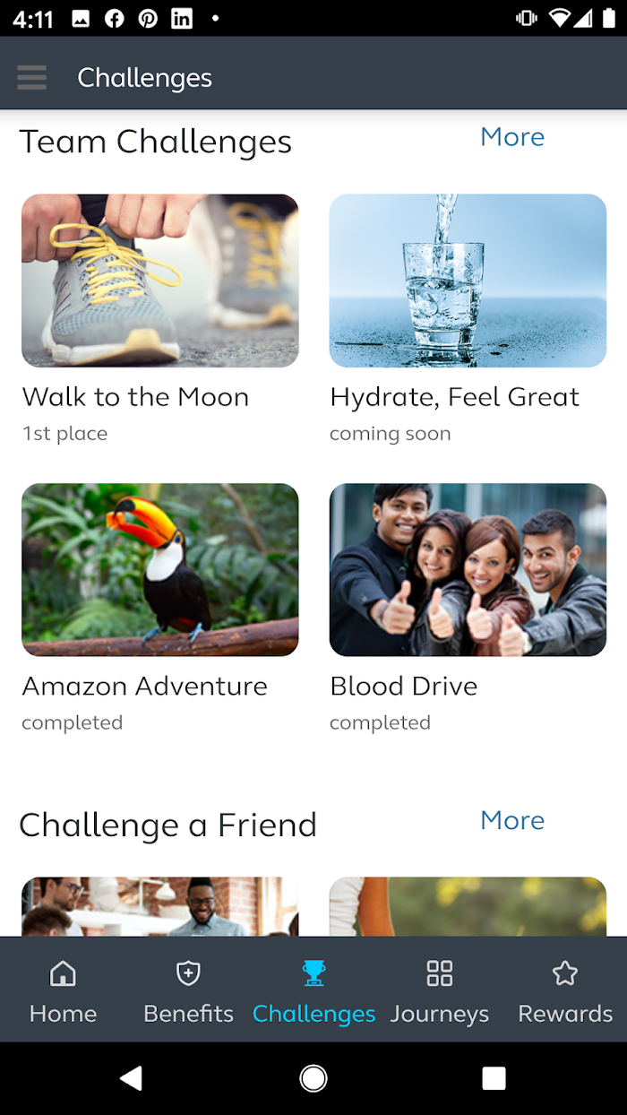Open the hamburger navigation menu
Viewport: 627px width, 1115px height.
pyautogui.click(x=31, y=77)
